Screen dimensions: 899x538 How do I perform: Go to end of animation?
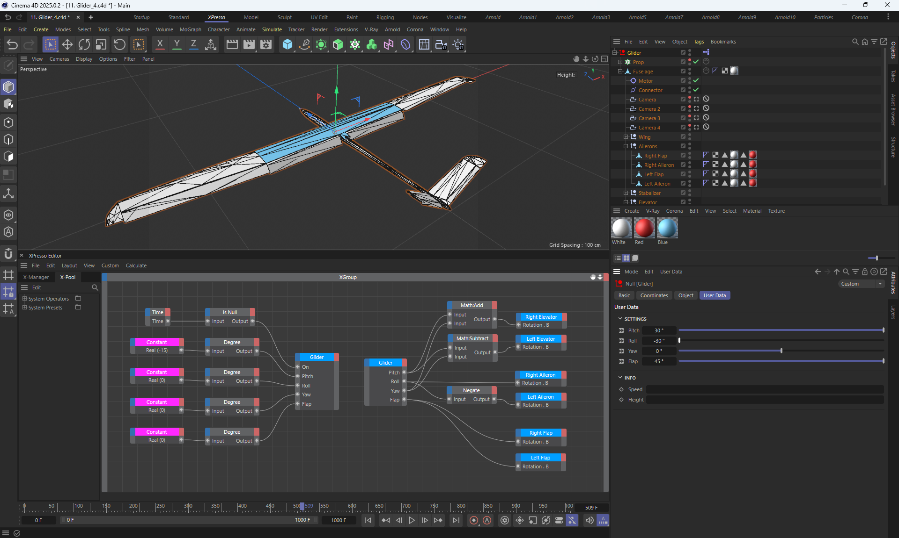click(x=456, y=520)
